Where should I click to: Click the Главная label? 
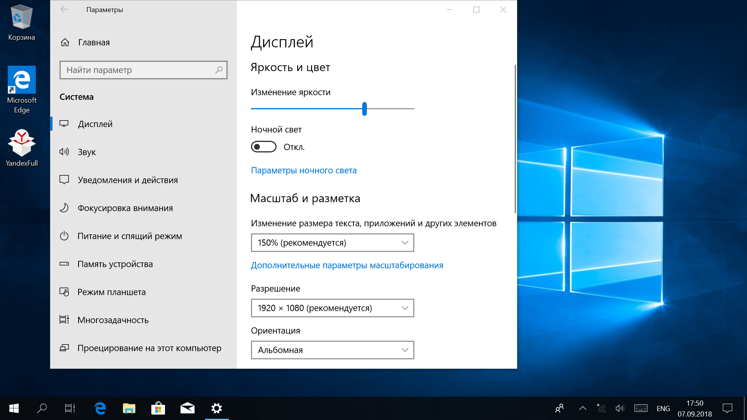94,42
